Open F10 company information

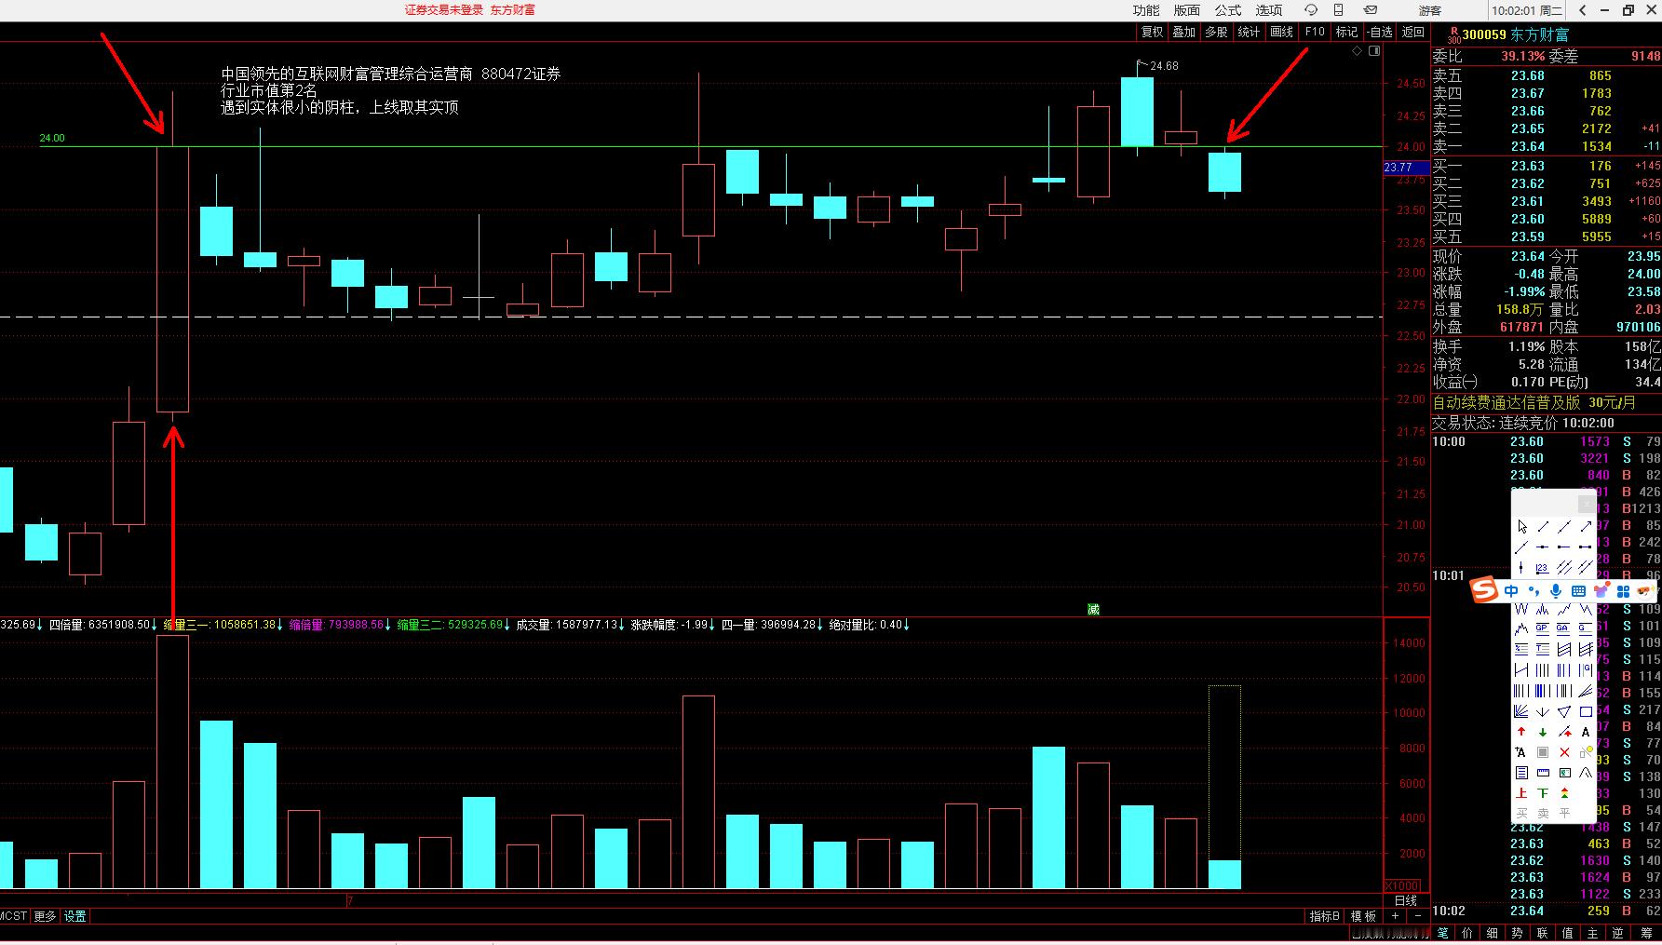(x=1315, y=32)
